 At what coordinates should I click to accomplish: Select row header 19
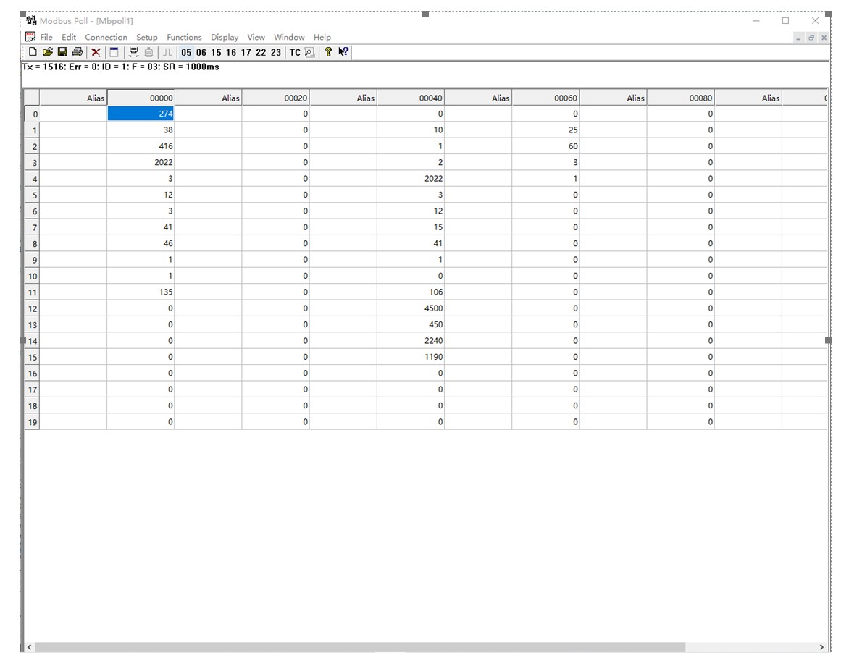coord(32,422)
